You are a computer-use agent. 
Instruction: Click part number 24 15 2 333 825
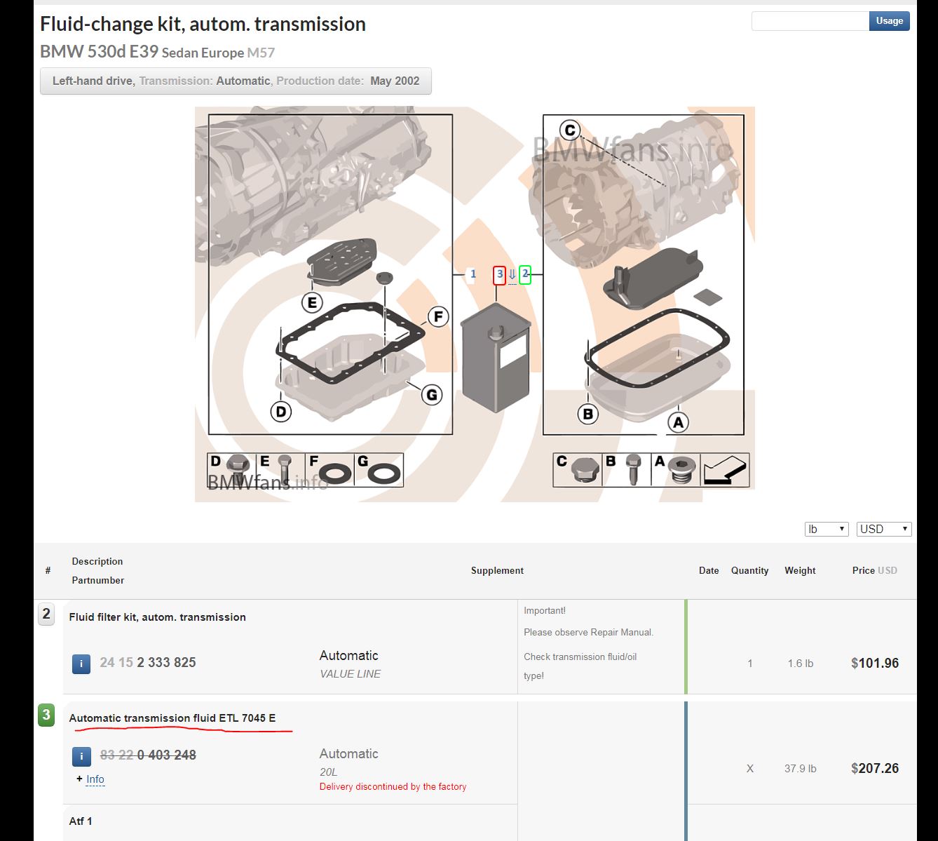[148, 663]
